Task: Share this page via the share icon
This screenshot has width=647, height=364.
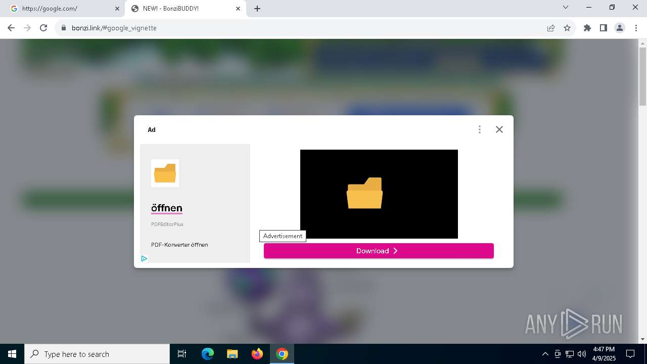Action: tap(551, 28)
